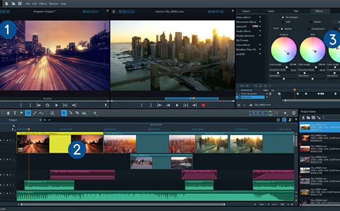Click the delete trash icon in timeline toolbar

pyautogui.click(x=8, y=113)
